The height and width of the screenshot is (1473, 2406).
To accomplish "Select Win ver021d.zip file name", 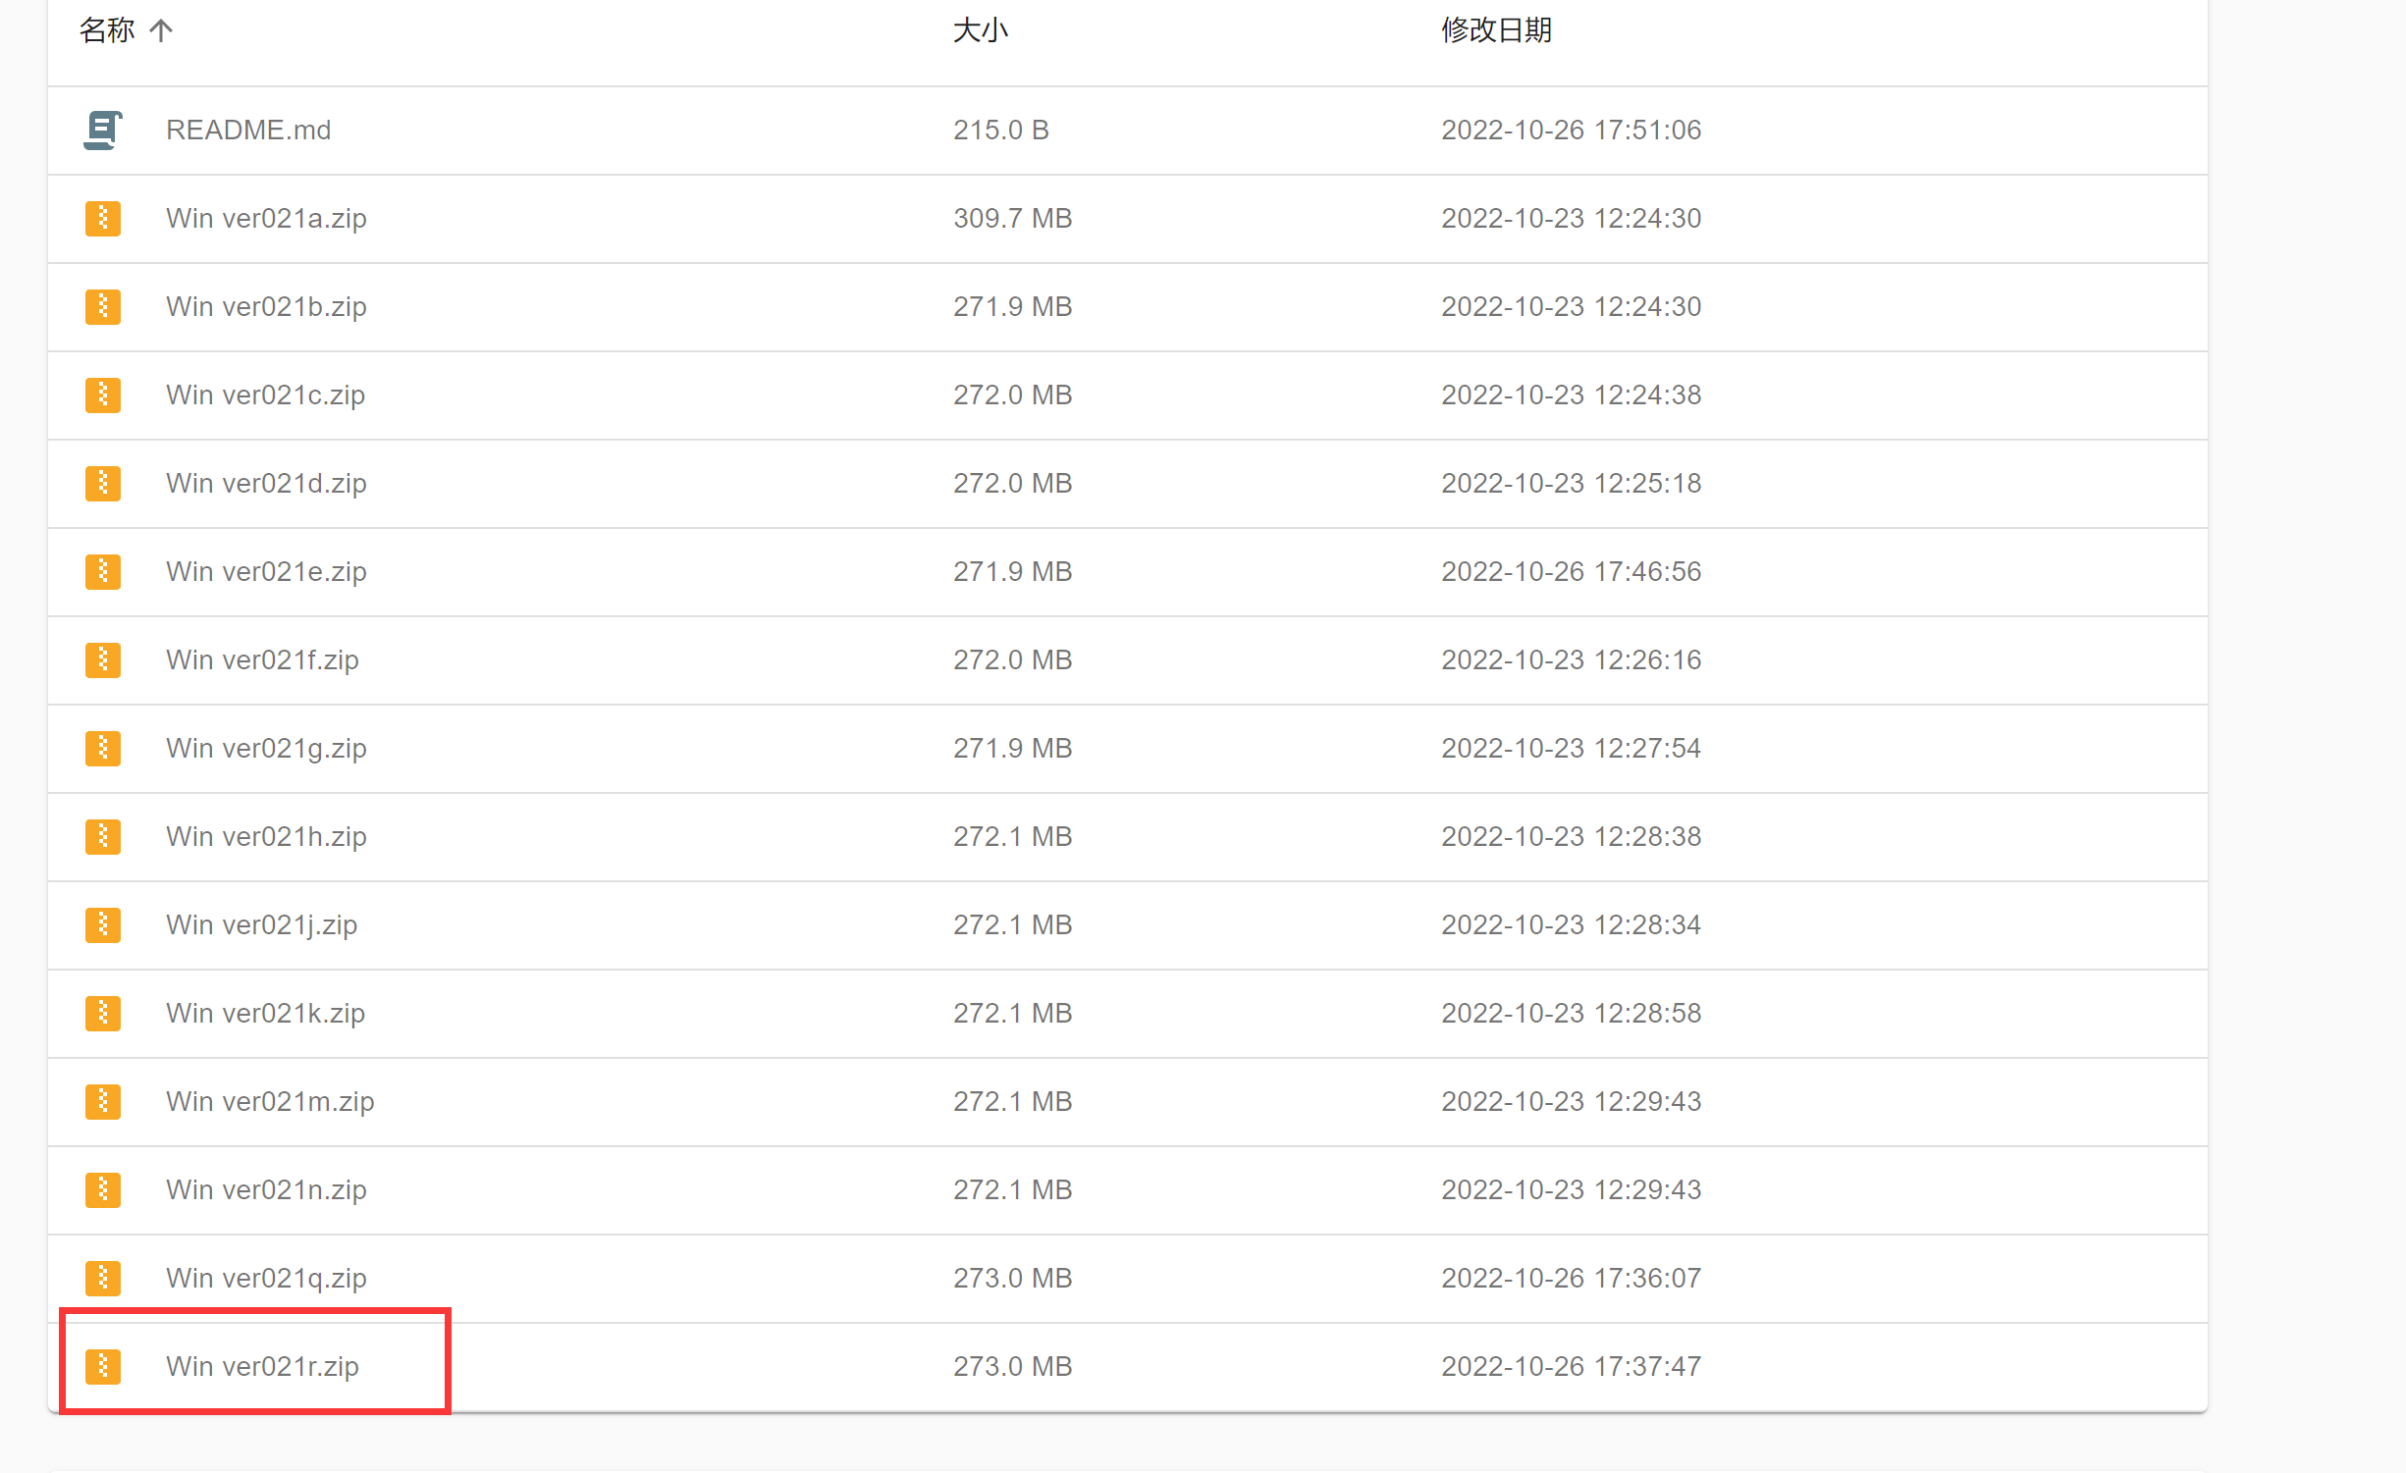I will click(x=266, y=484).
